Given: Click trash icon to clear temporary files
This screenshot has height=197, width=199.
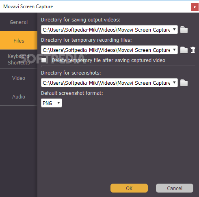Looking at the screenshot, I should pyautogui.click(x=193, y=50).
